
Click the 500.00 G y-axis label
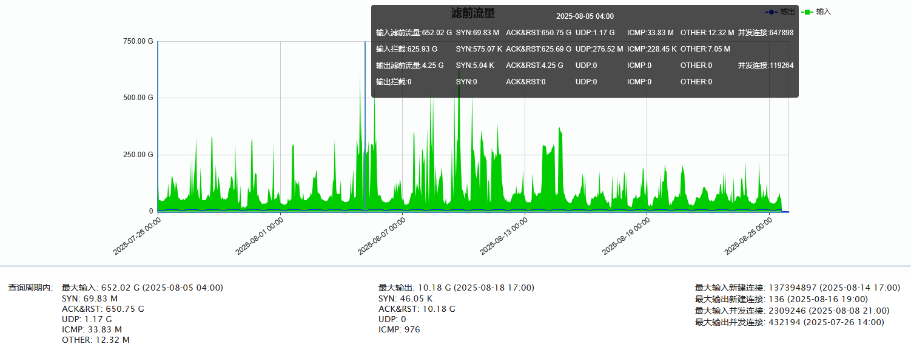tap(138, 98)
